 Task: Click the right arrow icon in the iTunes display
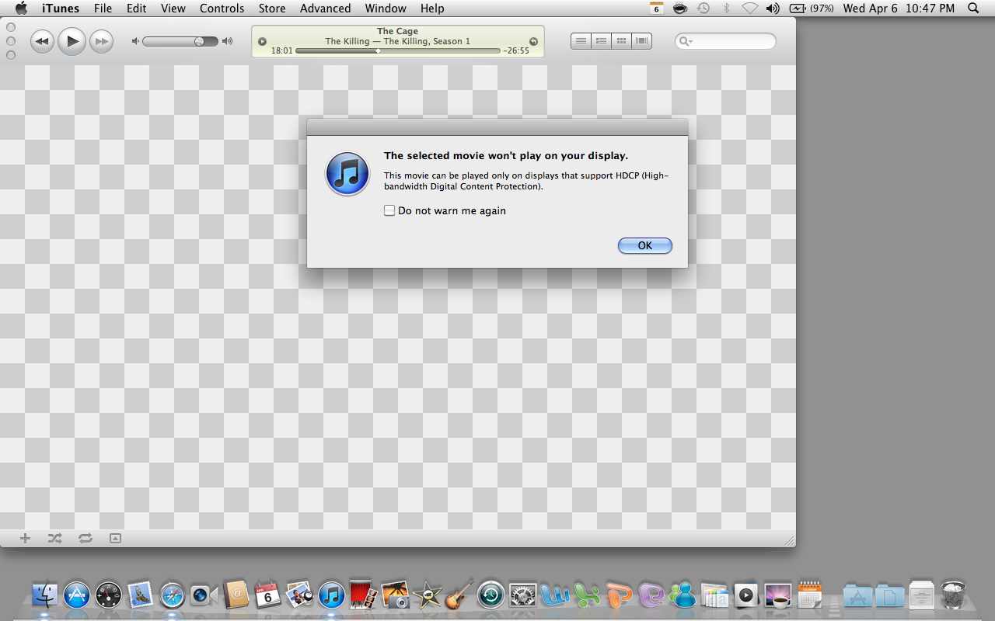click(533, 41)
